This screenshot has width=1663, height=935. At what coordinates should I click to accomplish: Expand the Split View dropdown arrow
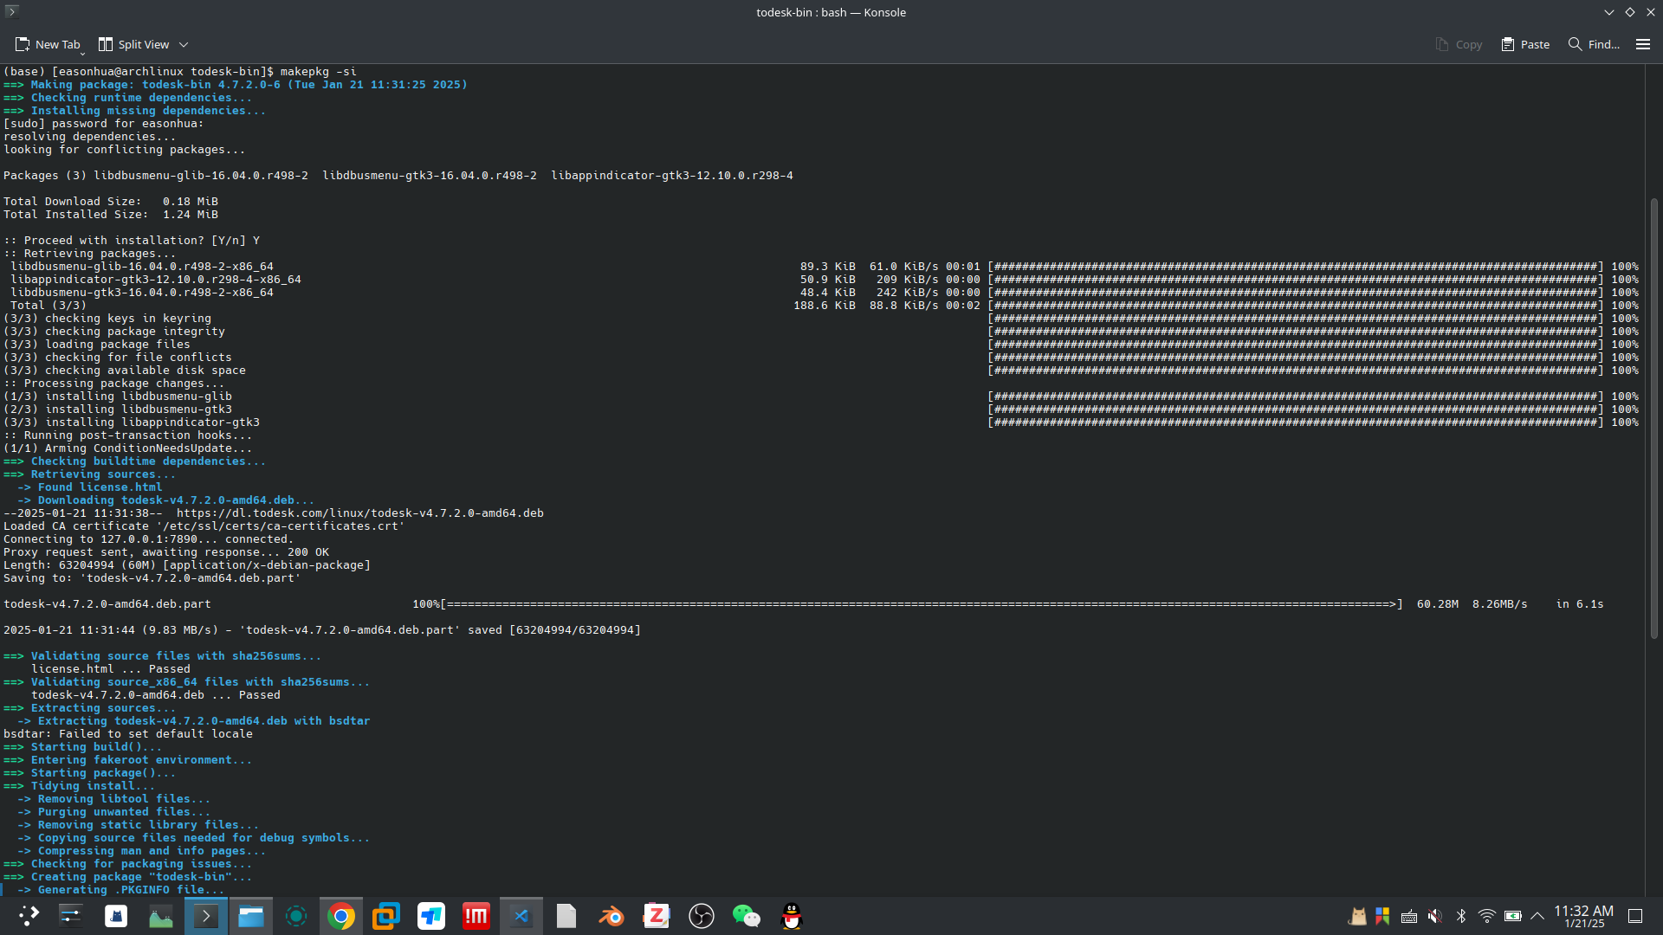pos(184,44)
